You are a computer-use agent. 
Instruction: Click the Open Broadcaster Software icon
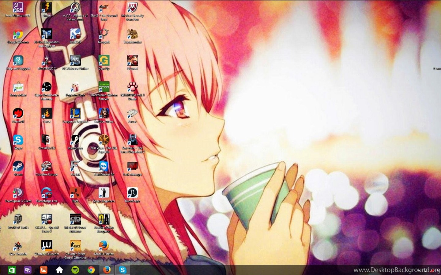tap(47, 87)
